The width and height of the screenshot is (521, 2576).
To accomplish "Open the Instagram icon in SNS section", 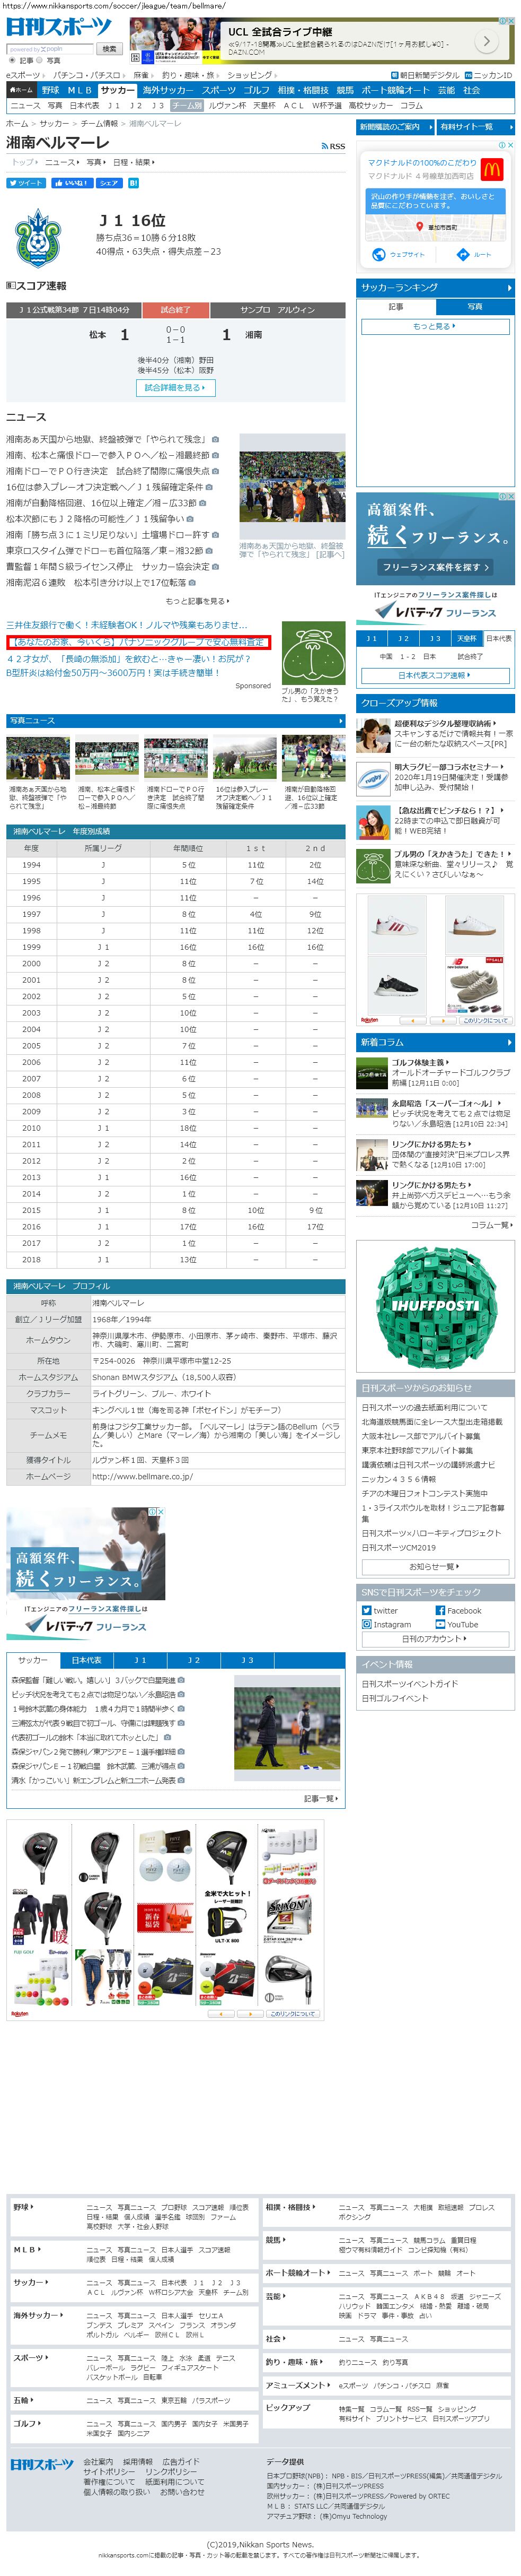I will [366, 1624].
